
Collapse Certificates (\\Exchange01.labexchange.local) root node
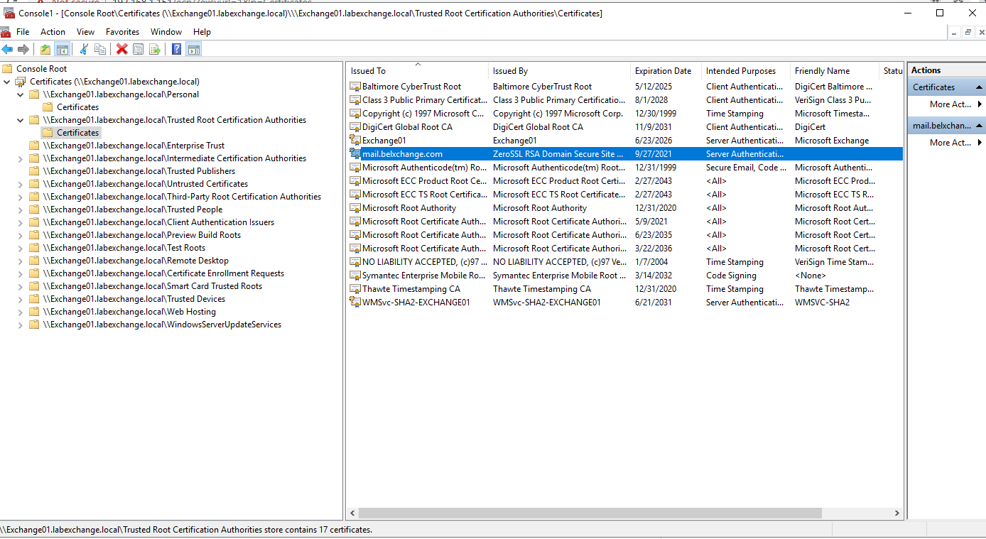[7, 82]
